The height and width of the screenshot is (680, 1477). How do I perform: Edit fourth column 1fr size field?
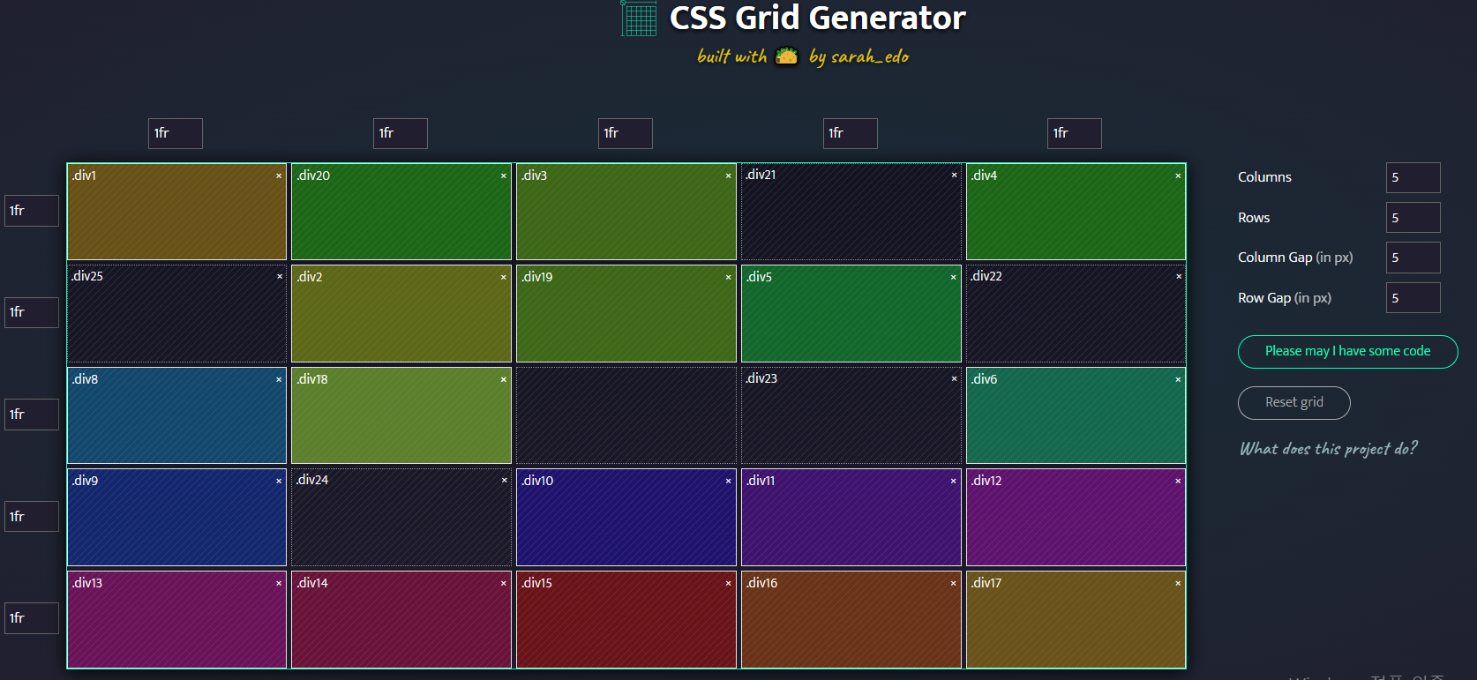tap(851, 133)
